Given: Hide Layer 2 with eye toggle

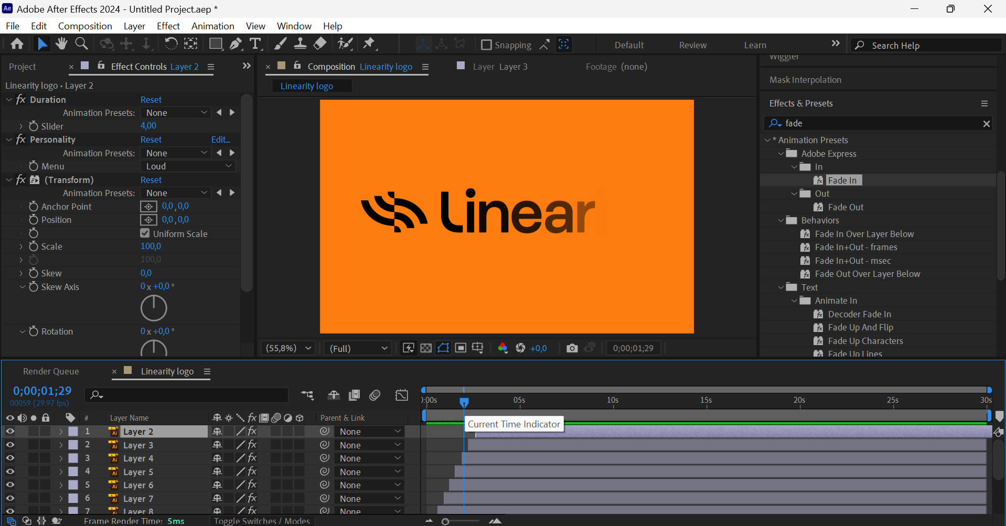Looking at the screenshot, I should click(x=10, y=431).
